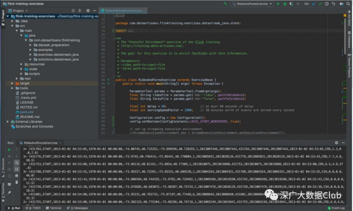This screenshot has height=211, width=353.
Task: Toggle scroll to end in Run console
Action: click(x=17, y=169)
